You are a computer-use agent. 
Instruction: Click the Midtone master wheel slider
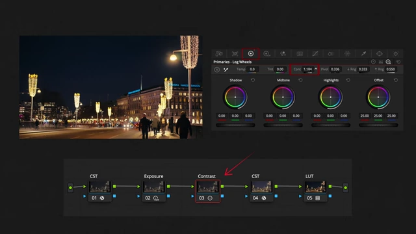click(x=283, y=125)
